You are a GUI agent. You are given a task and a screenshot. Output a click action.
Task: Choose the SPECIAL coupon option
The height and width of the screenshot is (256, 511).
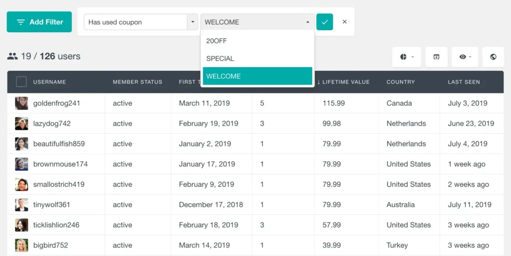[x=257, y=58]
